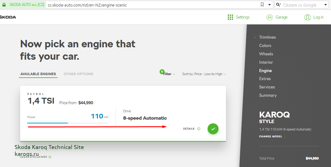Click the Log in link
Image resolution: width=331 pixels, height=167 pixels.
tap(318, 17)
